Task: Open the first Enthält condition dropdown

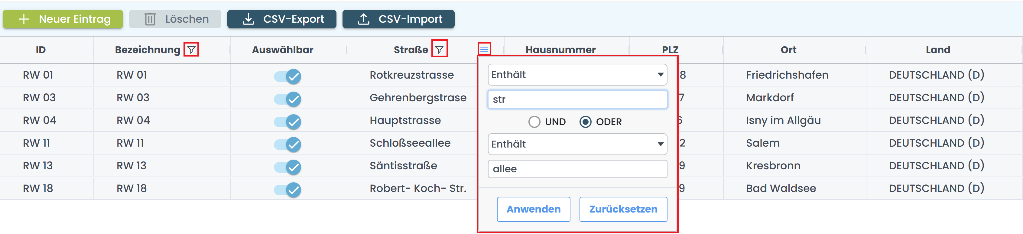Action: 577,75
